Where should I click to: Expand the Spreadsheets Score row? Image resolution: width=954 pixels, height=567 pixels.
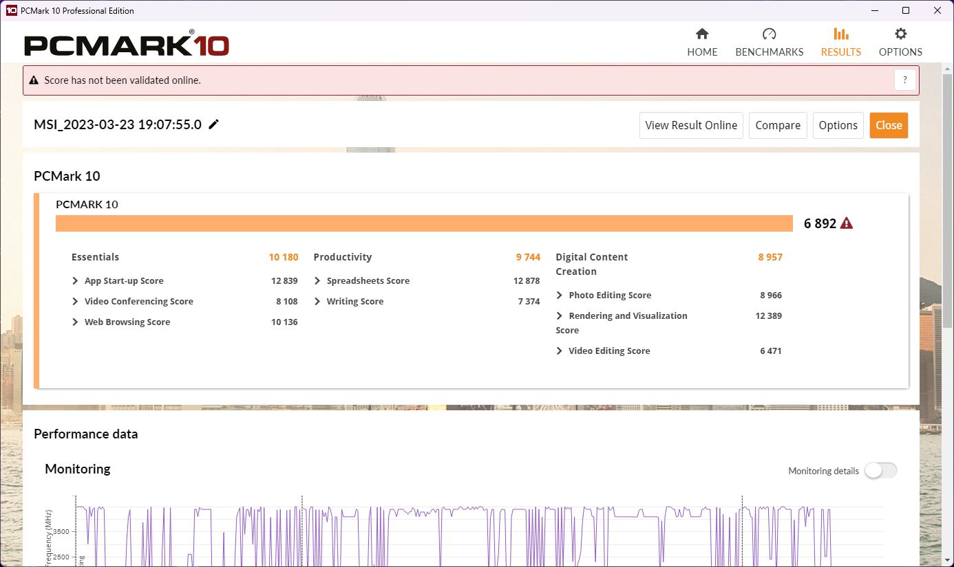317,281
